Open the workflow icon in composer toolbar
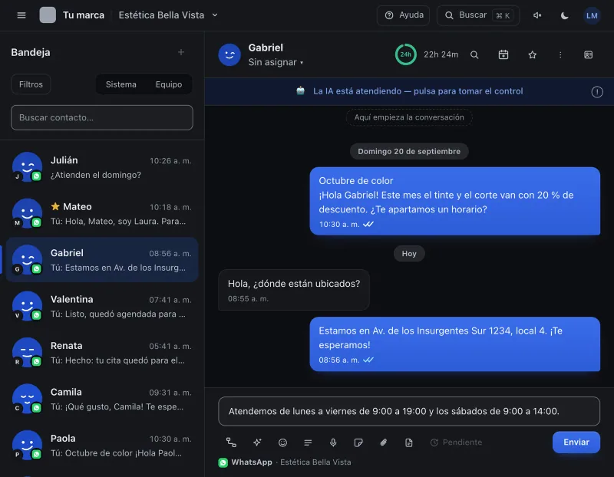The height and width of the screenshot is (477, 614). [232, 442]
